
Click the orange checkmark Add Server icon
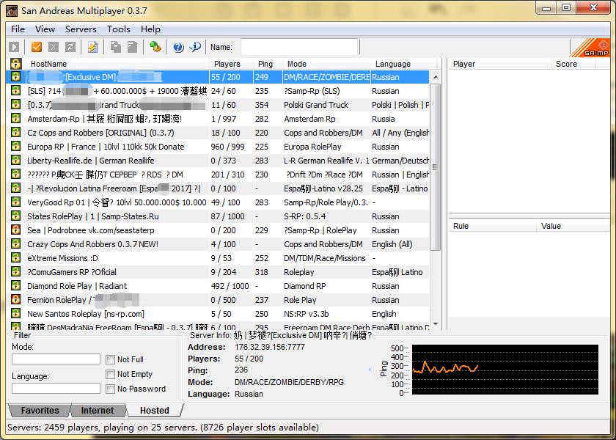36,47
